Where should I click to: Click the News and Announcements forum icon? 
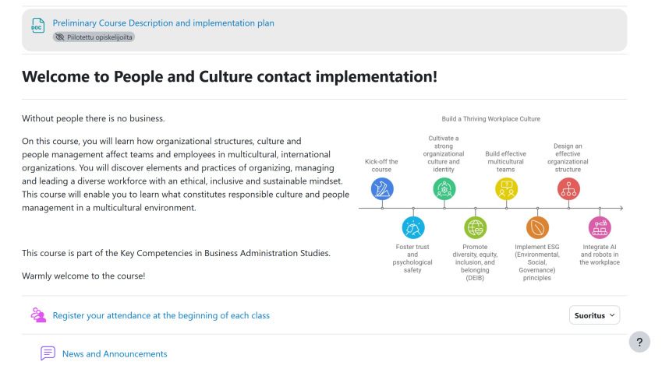48,353
